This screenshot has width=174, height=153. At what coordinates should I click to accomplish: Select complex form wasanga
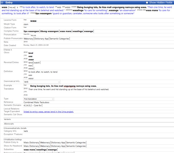click(88, 31)
